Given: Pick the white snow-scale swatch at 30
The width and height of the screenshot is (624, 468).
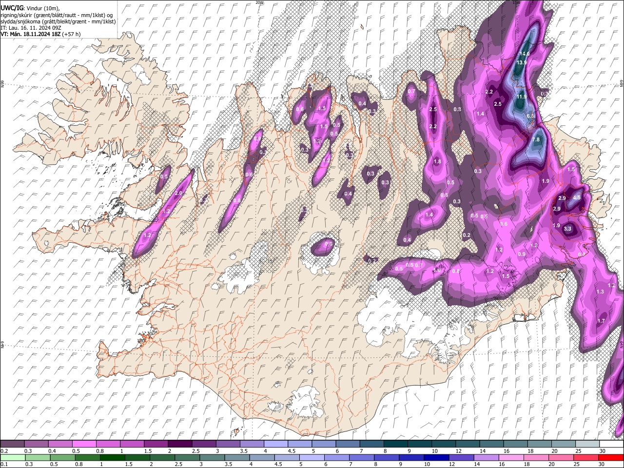Looking at the screenshot, I should [611, 444].
